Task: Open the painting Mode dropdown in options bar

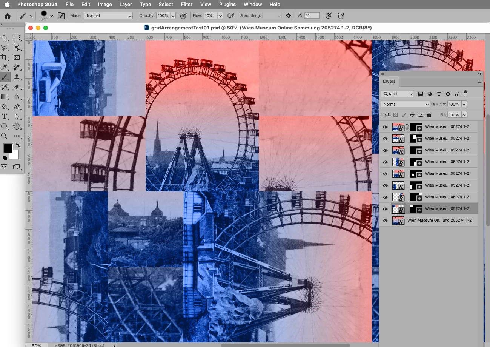Action: [x=108, y=16]
